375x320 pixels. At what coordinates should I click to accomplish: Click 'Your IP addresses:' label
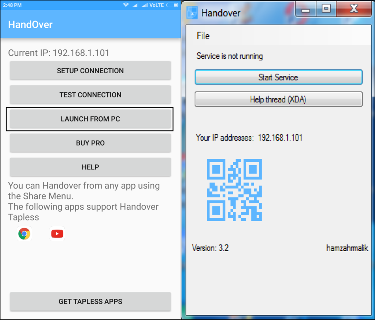pyautogui.click(x=224, y=138)
